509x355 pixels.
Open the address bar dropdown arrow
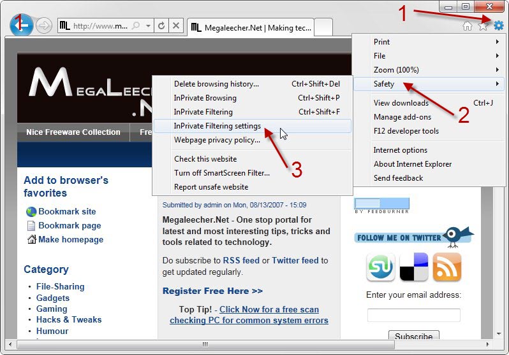[148, 25]
